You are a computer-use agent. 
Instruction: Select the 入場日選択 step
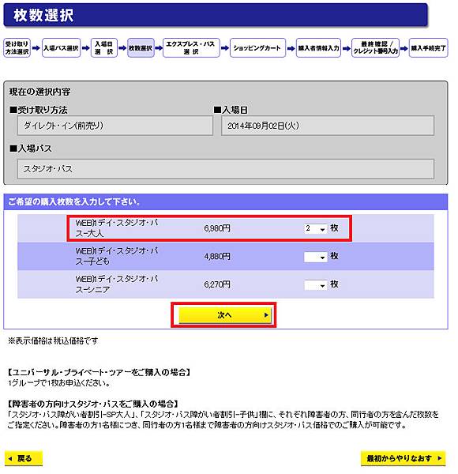pyautogui.click(x=104, y=47)
